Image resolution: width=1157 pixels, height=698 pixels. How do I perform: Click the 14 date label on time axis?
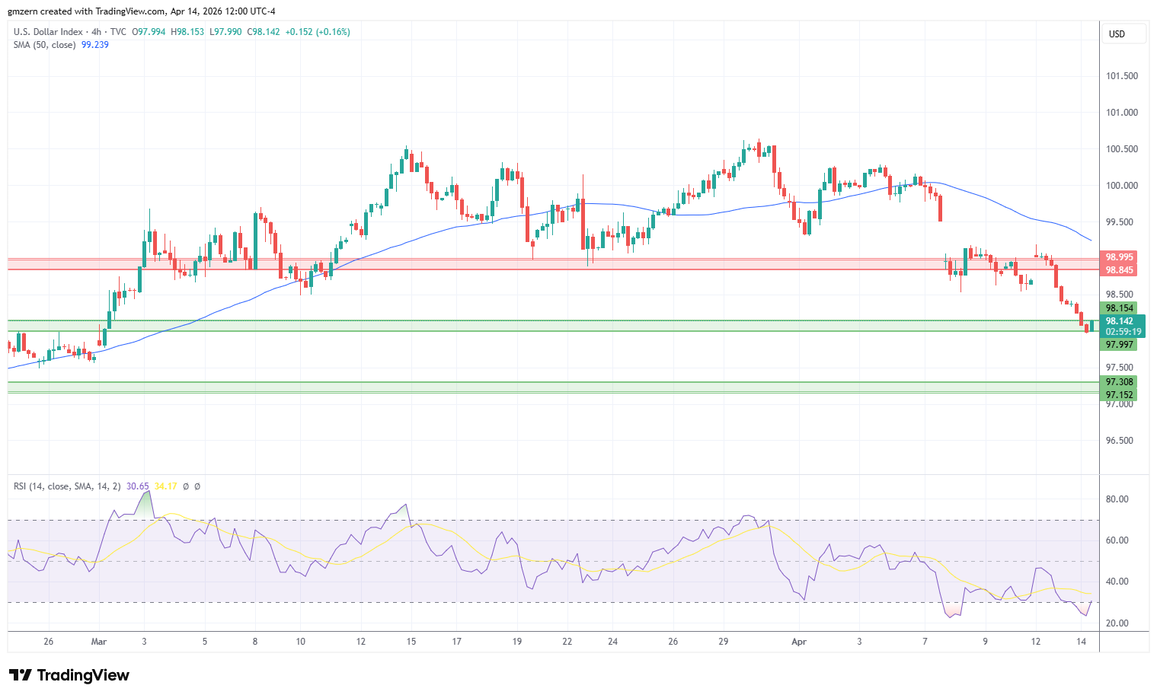click(x=1081, y=642)
